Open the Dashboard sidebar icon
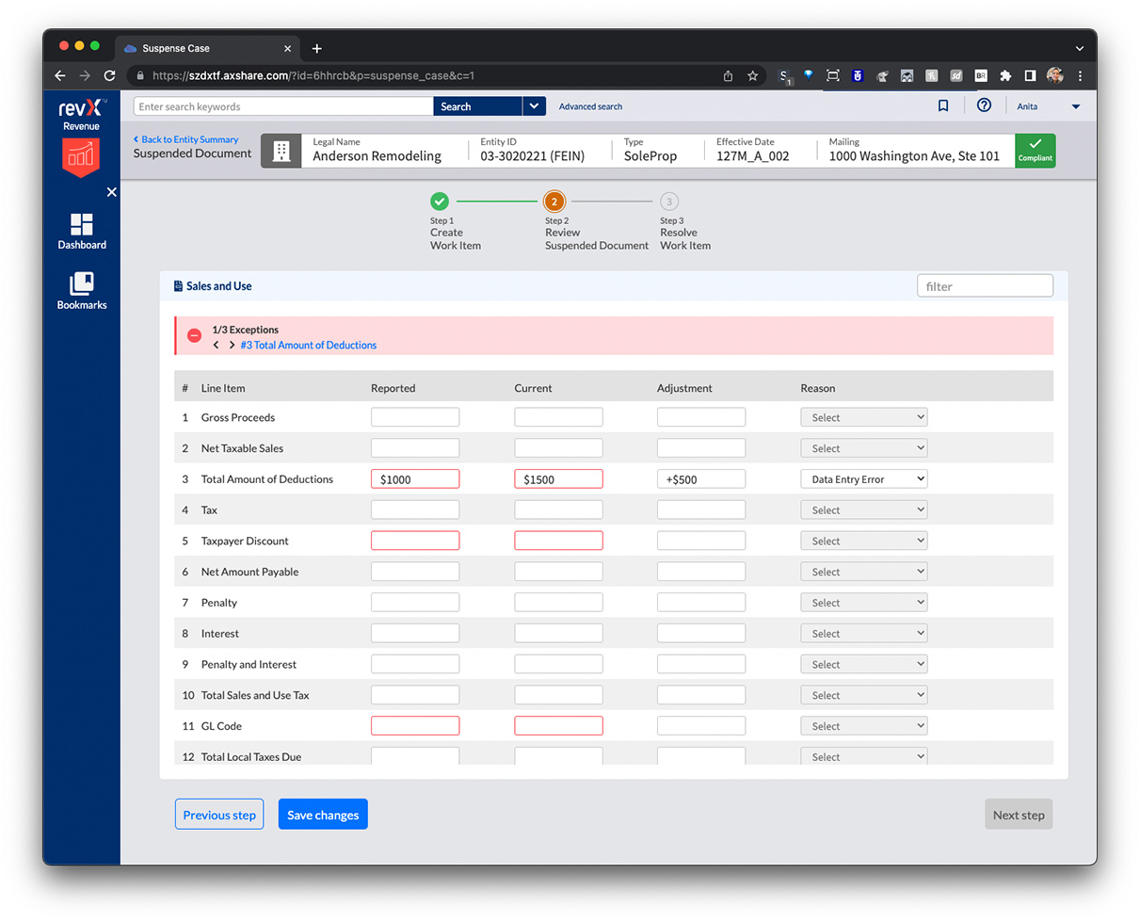Image resolution: width=1140 pixels, height=922 pixels. coord(82,231)
